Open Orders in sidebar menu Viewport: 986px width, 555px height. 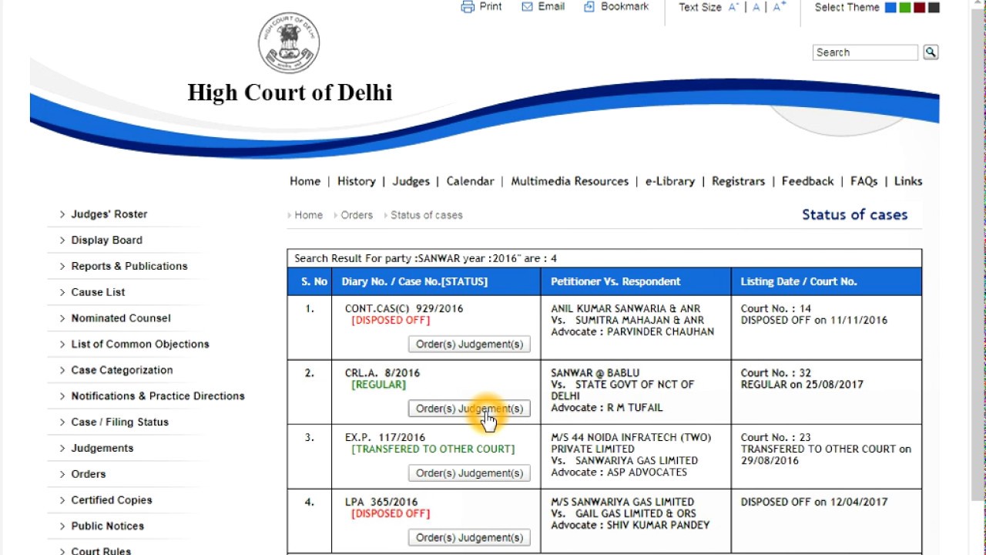89,474
